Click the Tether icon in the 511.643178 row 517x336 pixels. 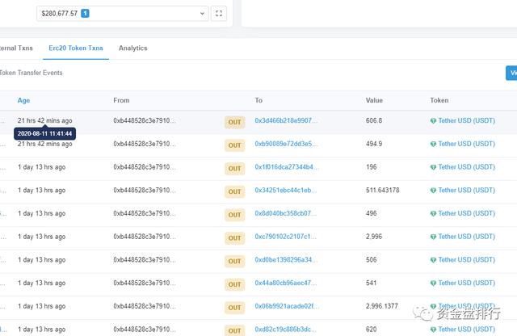pos(433,191)
